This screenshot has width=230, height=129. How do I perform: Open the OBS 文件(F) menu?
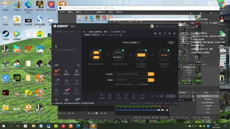click(x=62, y=12)
